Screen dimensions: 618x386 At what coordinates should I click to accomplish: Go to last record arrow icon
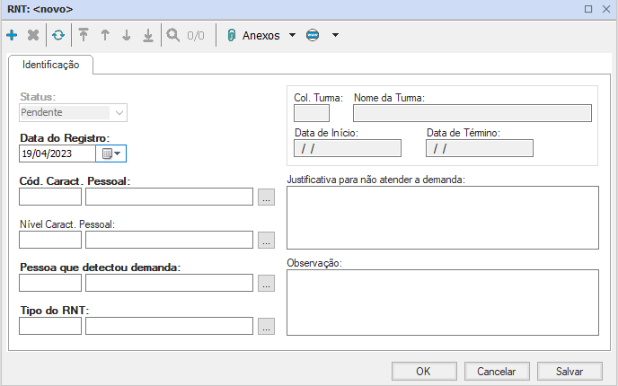click(x=148, y=36)
